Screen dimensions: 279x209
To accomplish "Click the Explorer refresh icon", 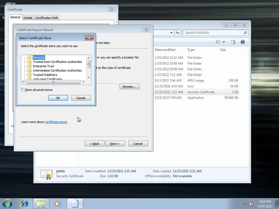I will pyautogui.click(x=178, y=33).
